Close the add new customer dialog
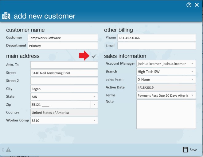 197,5
